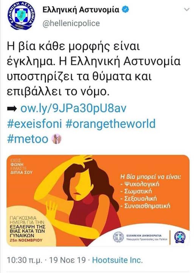
Task: Open the #orangetheworld hashtag
Action: pyautogui.click(x=110, y=124)
